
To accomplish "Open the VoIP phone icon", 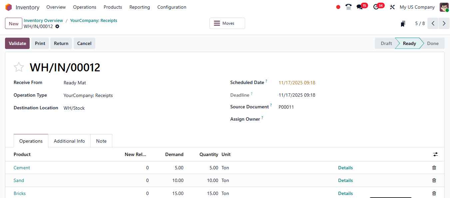I will (x=348, y=7).
